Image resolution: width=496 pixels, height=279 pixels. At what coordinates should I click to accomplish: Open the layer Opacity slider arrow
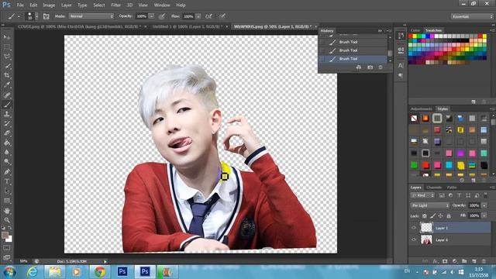pos(484,205)
